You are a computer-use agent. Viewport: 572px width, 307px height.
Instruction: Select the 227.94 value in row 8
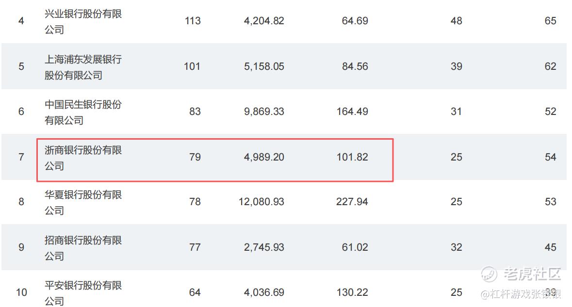coord(352,202)
